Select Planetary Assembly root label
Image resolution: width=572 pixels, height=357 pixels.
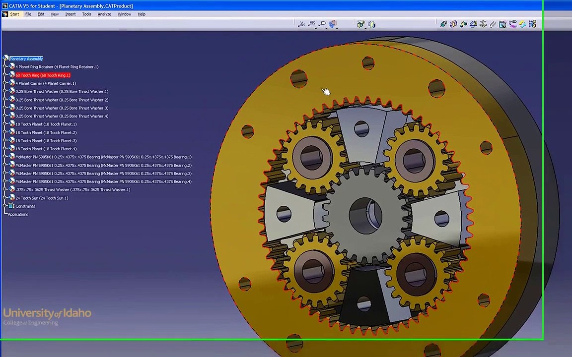(26, 59)
